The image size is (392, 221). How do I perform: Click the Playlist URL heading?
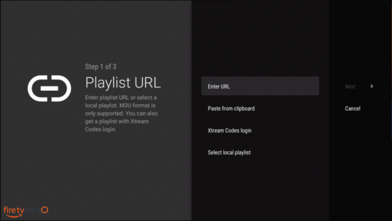point(123,82)
